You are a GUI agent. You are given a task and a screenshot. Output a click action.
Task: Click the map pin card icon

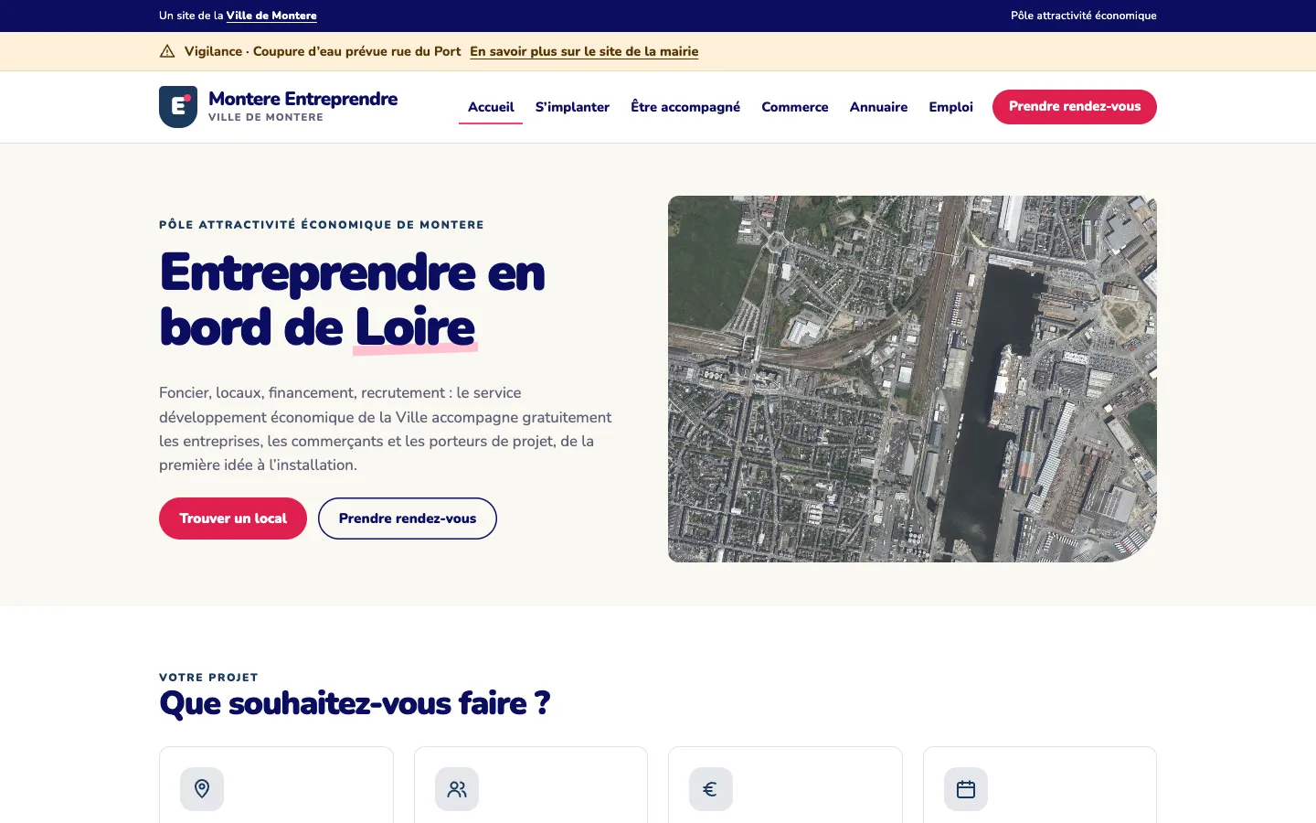pyautogui.click(x=202, y=788)
